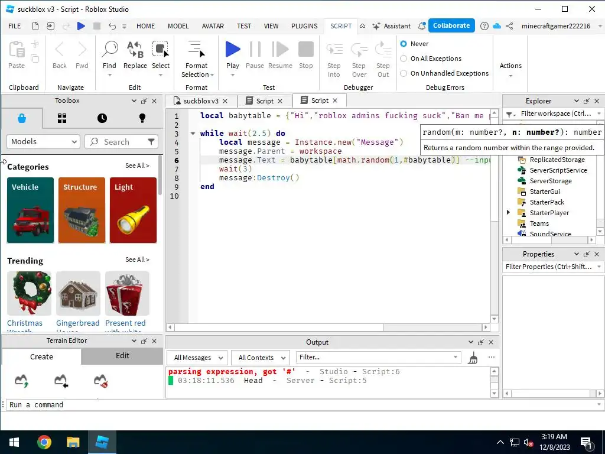Expand Play button options arrow
The image size is (605, 454).
coord(233,75)
